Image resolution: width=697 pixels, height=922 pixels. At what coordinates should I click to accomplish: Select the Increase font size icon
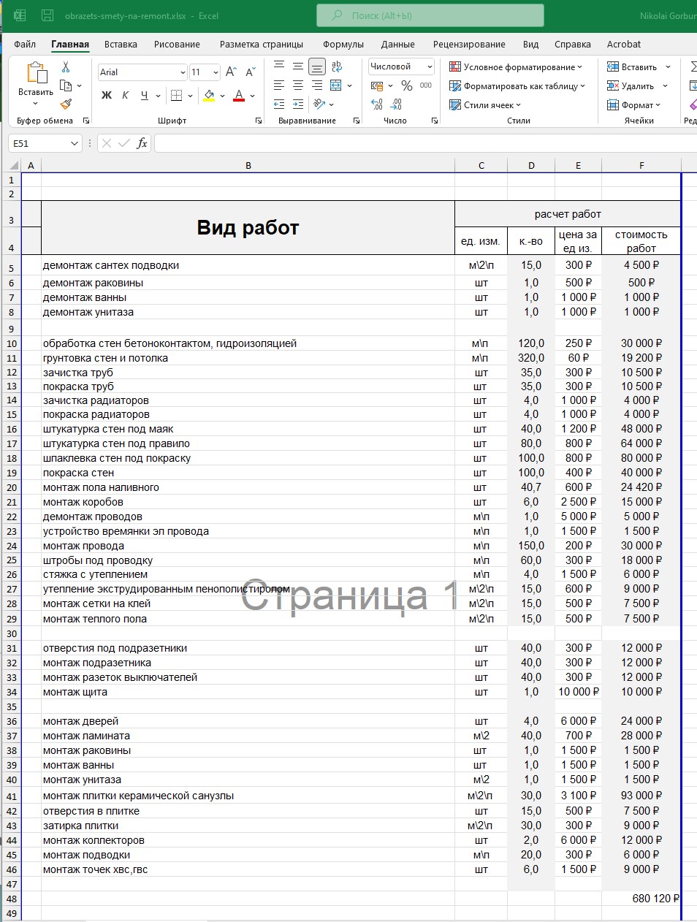(x=230, y=71)
